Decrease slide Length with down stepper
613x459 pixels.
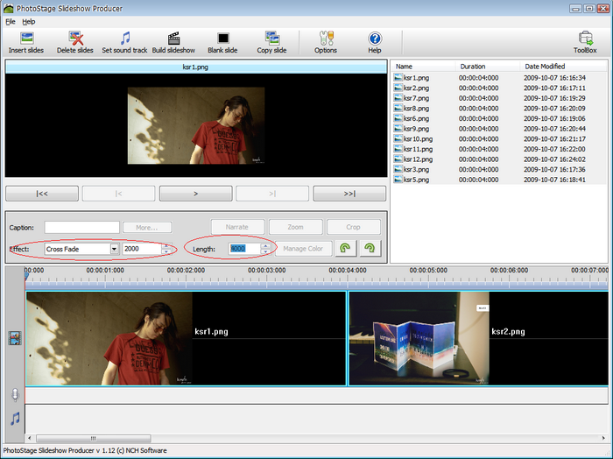(265, 252)
